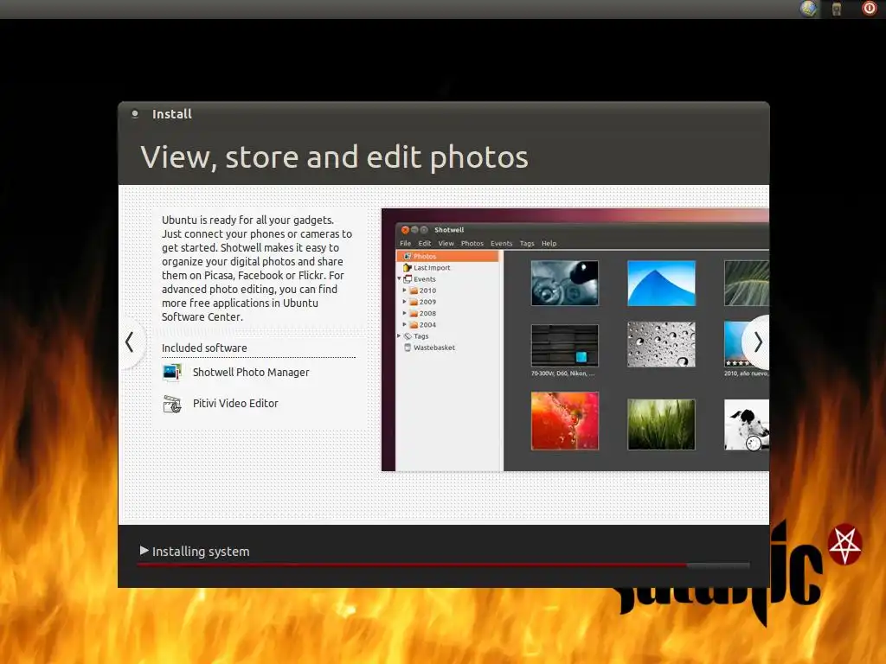The width and height of the screenshot is (886, 664).
Task: Select the gray mechanical gears photo thumbnail
Action: click(x=564, y=283)
